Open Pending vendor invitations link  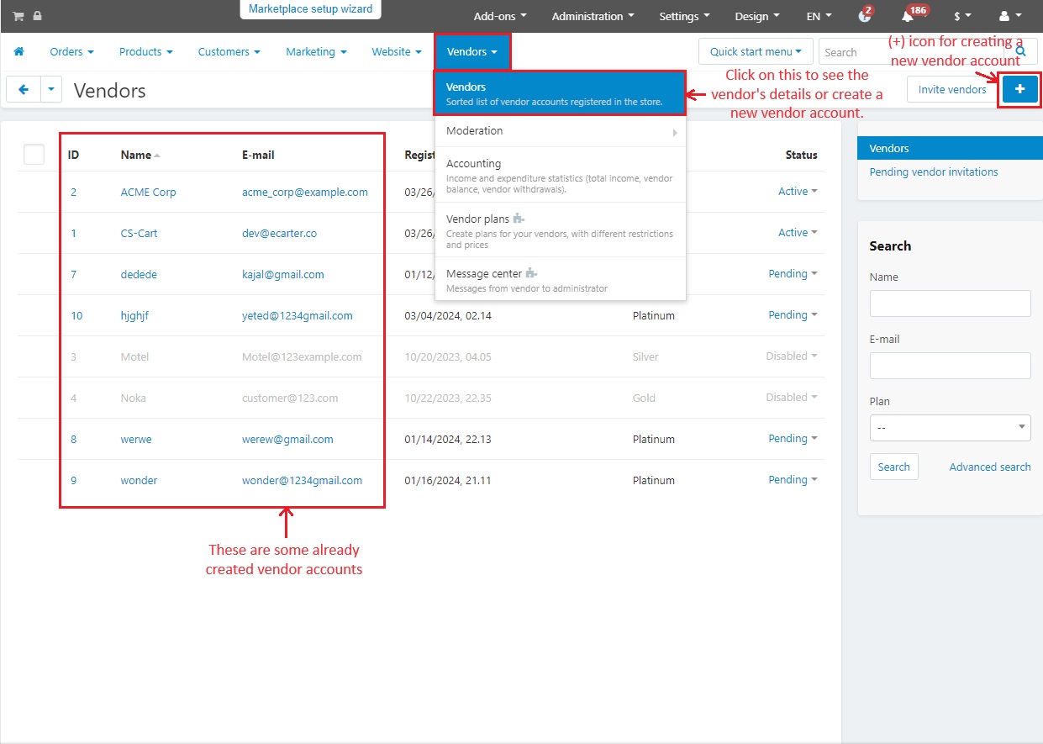(934, 171)
